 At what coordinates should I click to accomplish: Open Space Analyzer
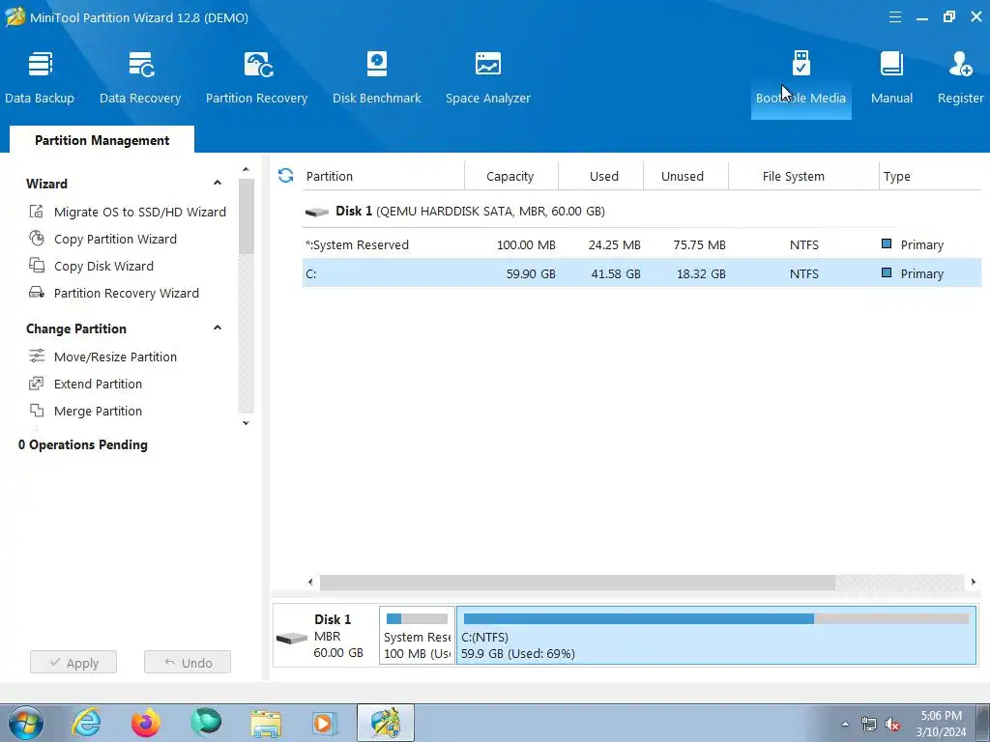tap(488, 78)
